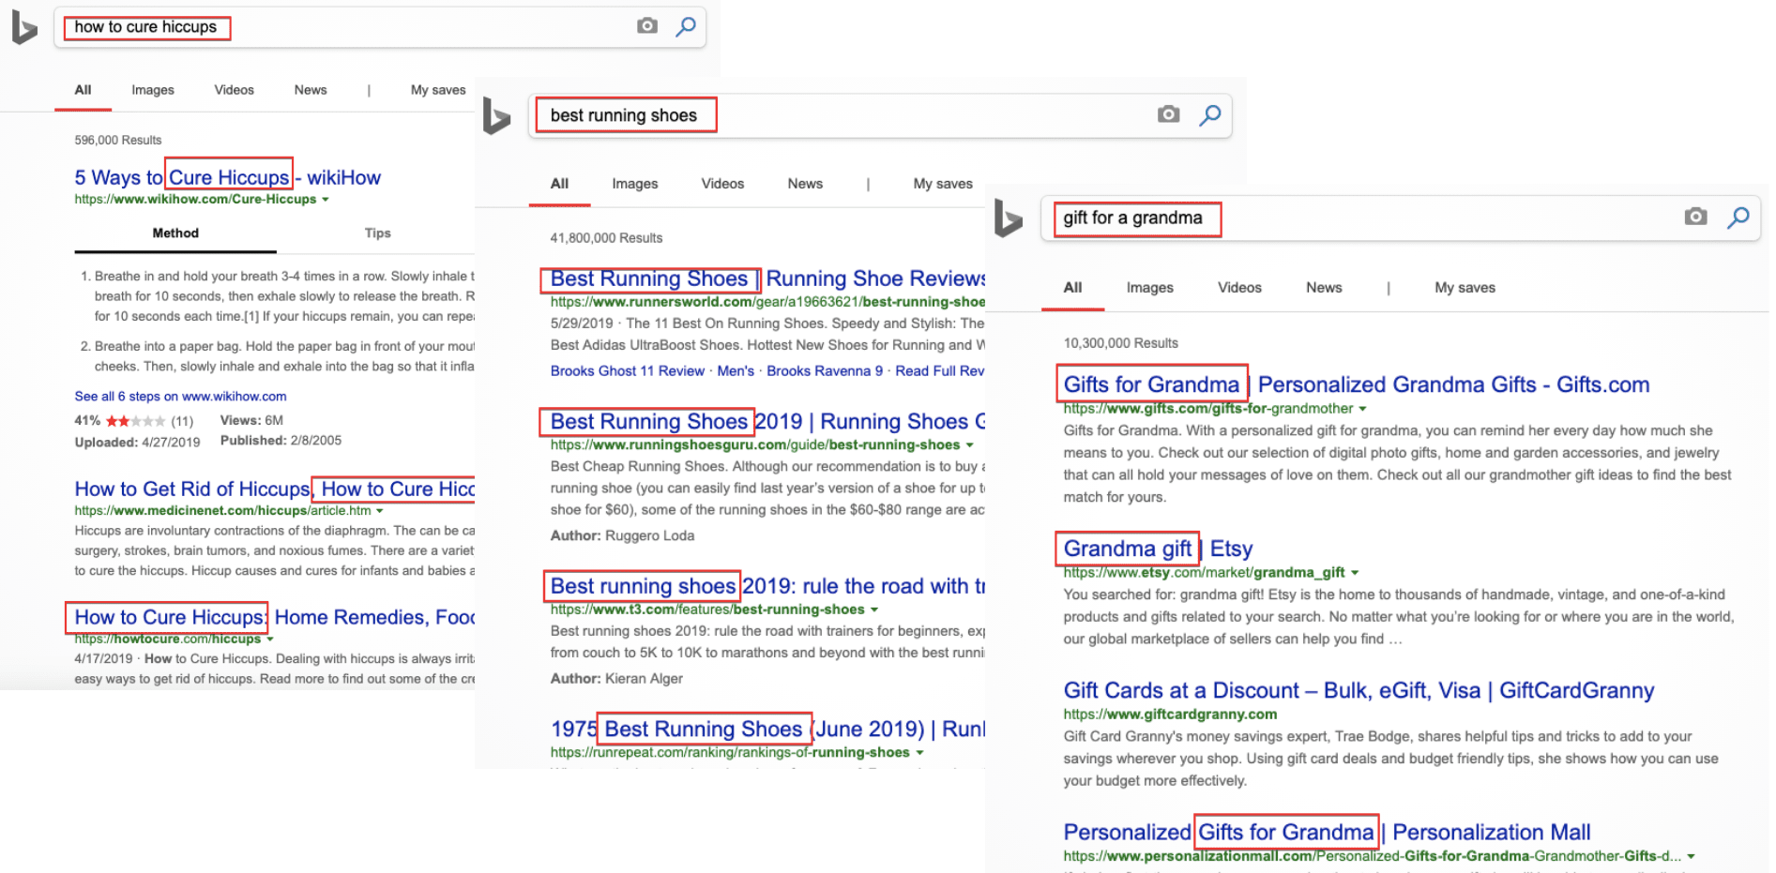Image resolution: width=1776 pixels, height=873 pixels.
Task: Open My saves in the running shoes window
Action: (943, 184)
